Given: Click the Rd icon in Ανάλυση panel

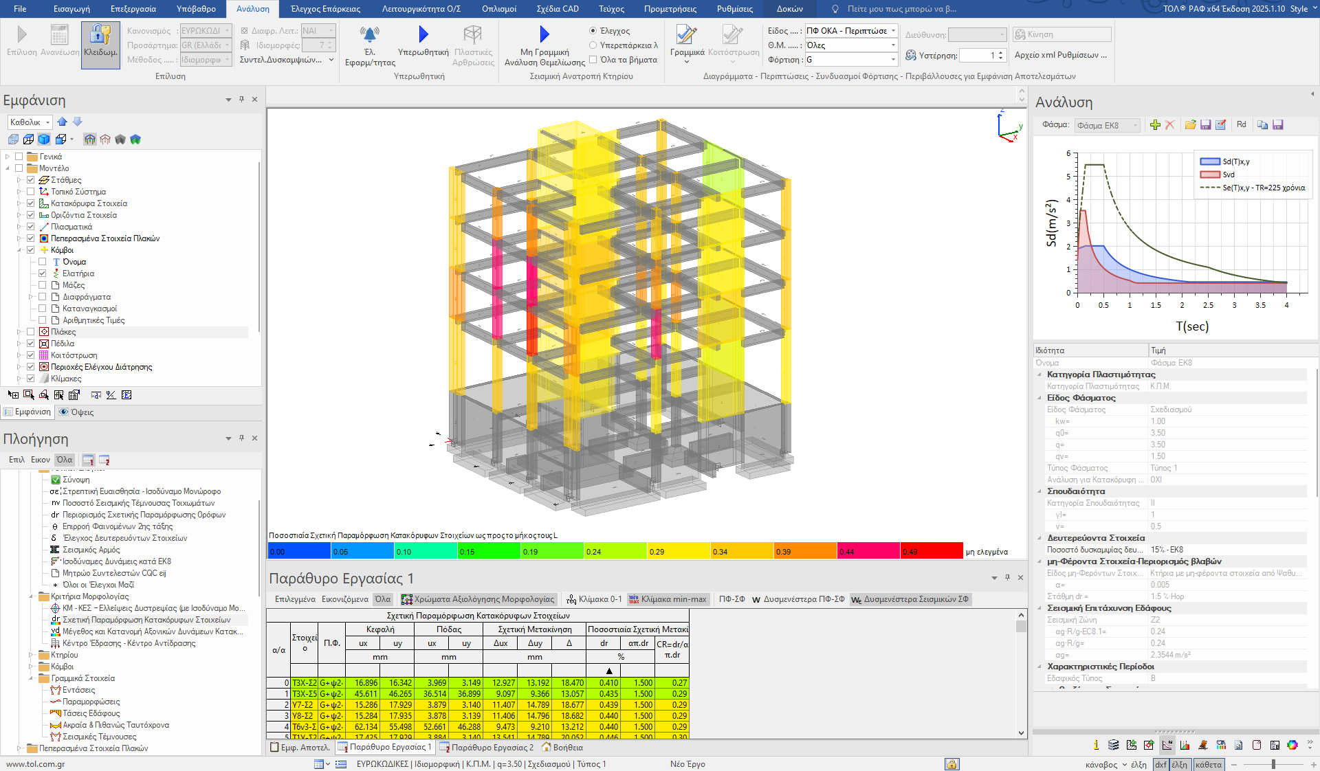Looking at the screenshot, I should [x=1241, y=125].
